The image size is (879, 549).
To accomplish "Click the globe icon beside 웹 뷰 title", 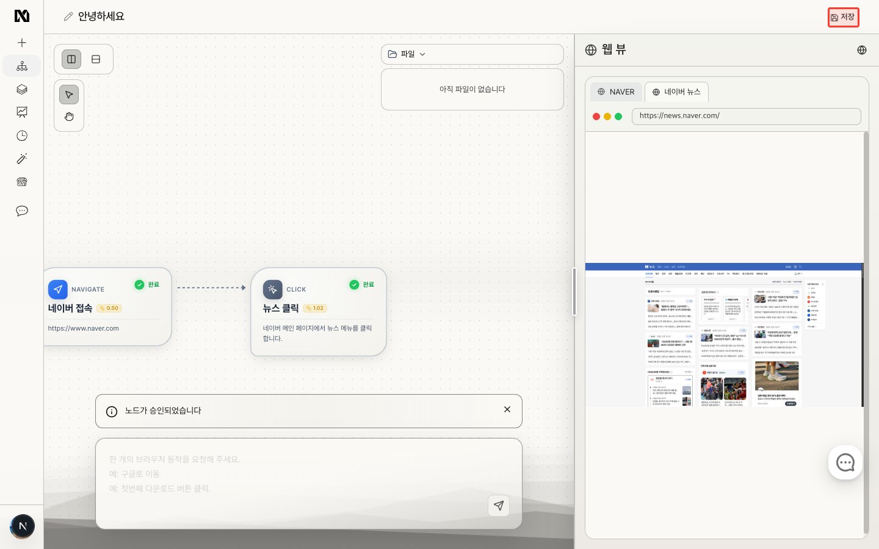I will [591, 50].
